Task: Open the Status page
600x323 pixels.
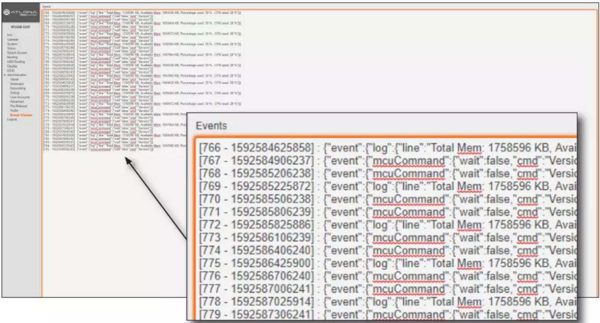Action: tap(11, 48)
